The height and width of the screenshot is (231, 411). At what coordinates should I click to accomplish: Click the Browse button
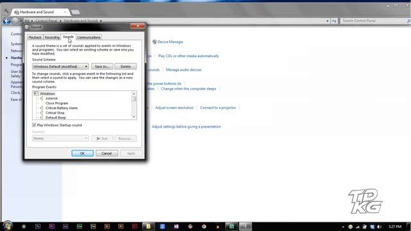(x=125, y=139)
